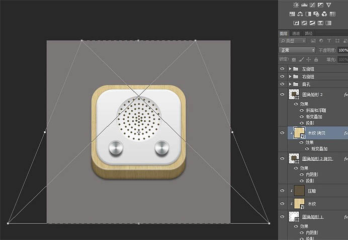Hide the 左旋钮 layer group
348x240 pixels.
click(x=282, y=69)
